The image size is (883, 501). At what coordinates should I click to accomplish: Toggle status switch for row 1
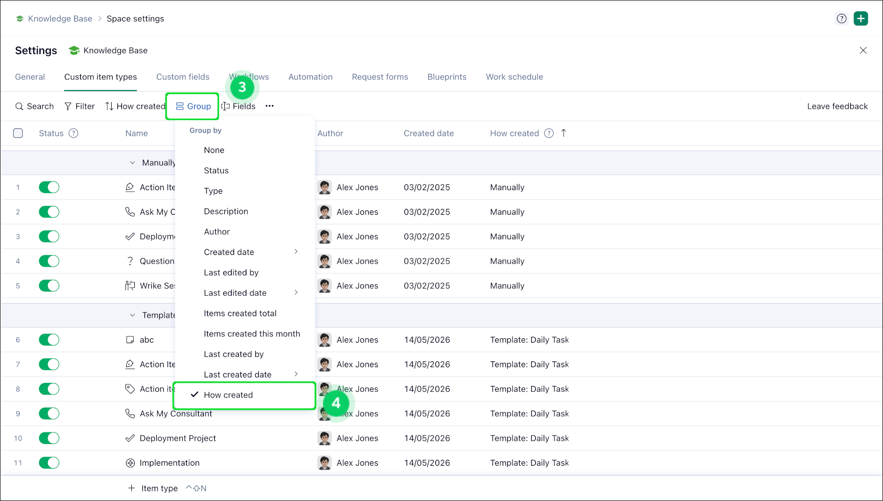(49, 187)
